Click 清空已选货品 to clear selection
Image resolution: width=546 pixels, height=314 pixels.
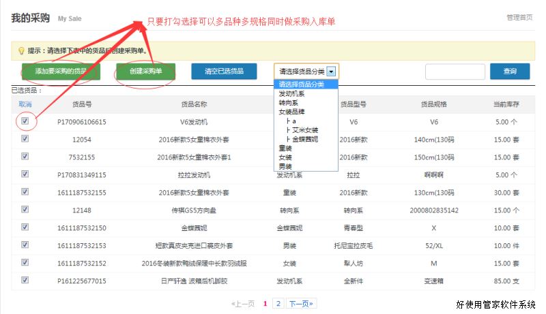[224, 72]
